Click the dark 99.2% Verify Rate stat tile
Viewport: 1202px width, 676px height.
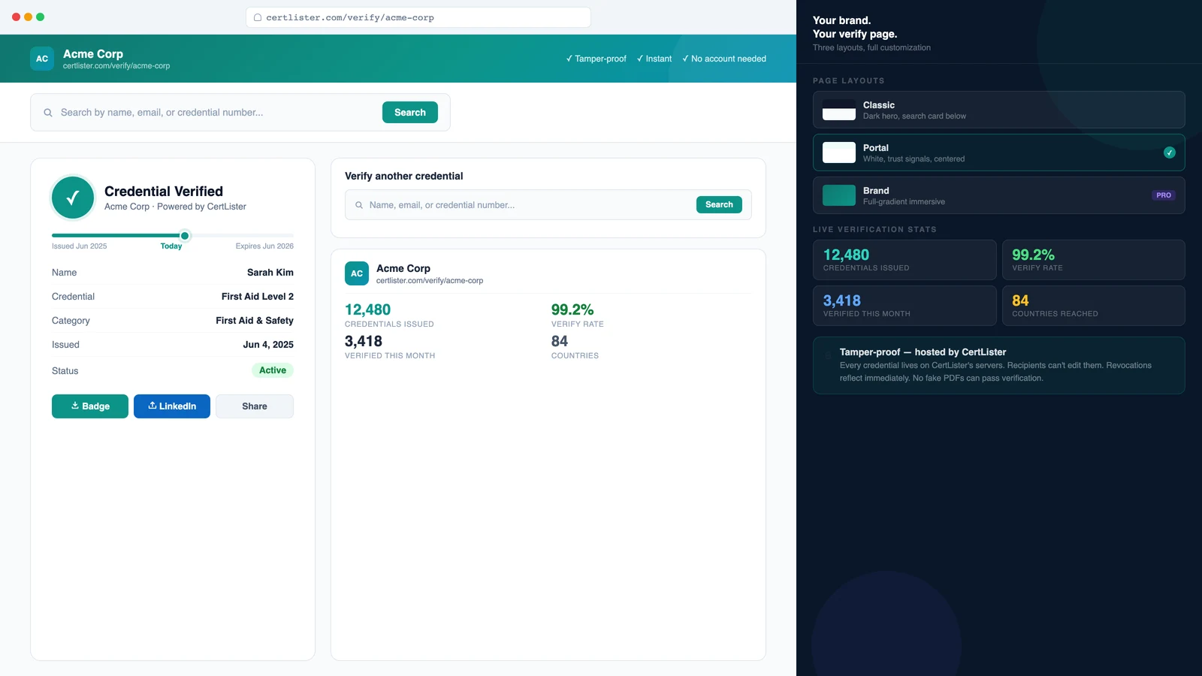1094,260
